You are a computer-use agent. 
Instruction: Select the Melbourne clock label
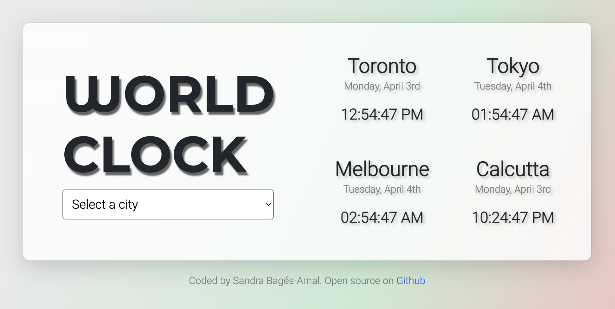click(x=382, y=169)
